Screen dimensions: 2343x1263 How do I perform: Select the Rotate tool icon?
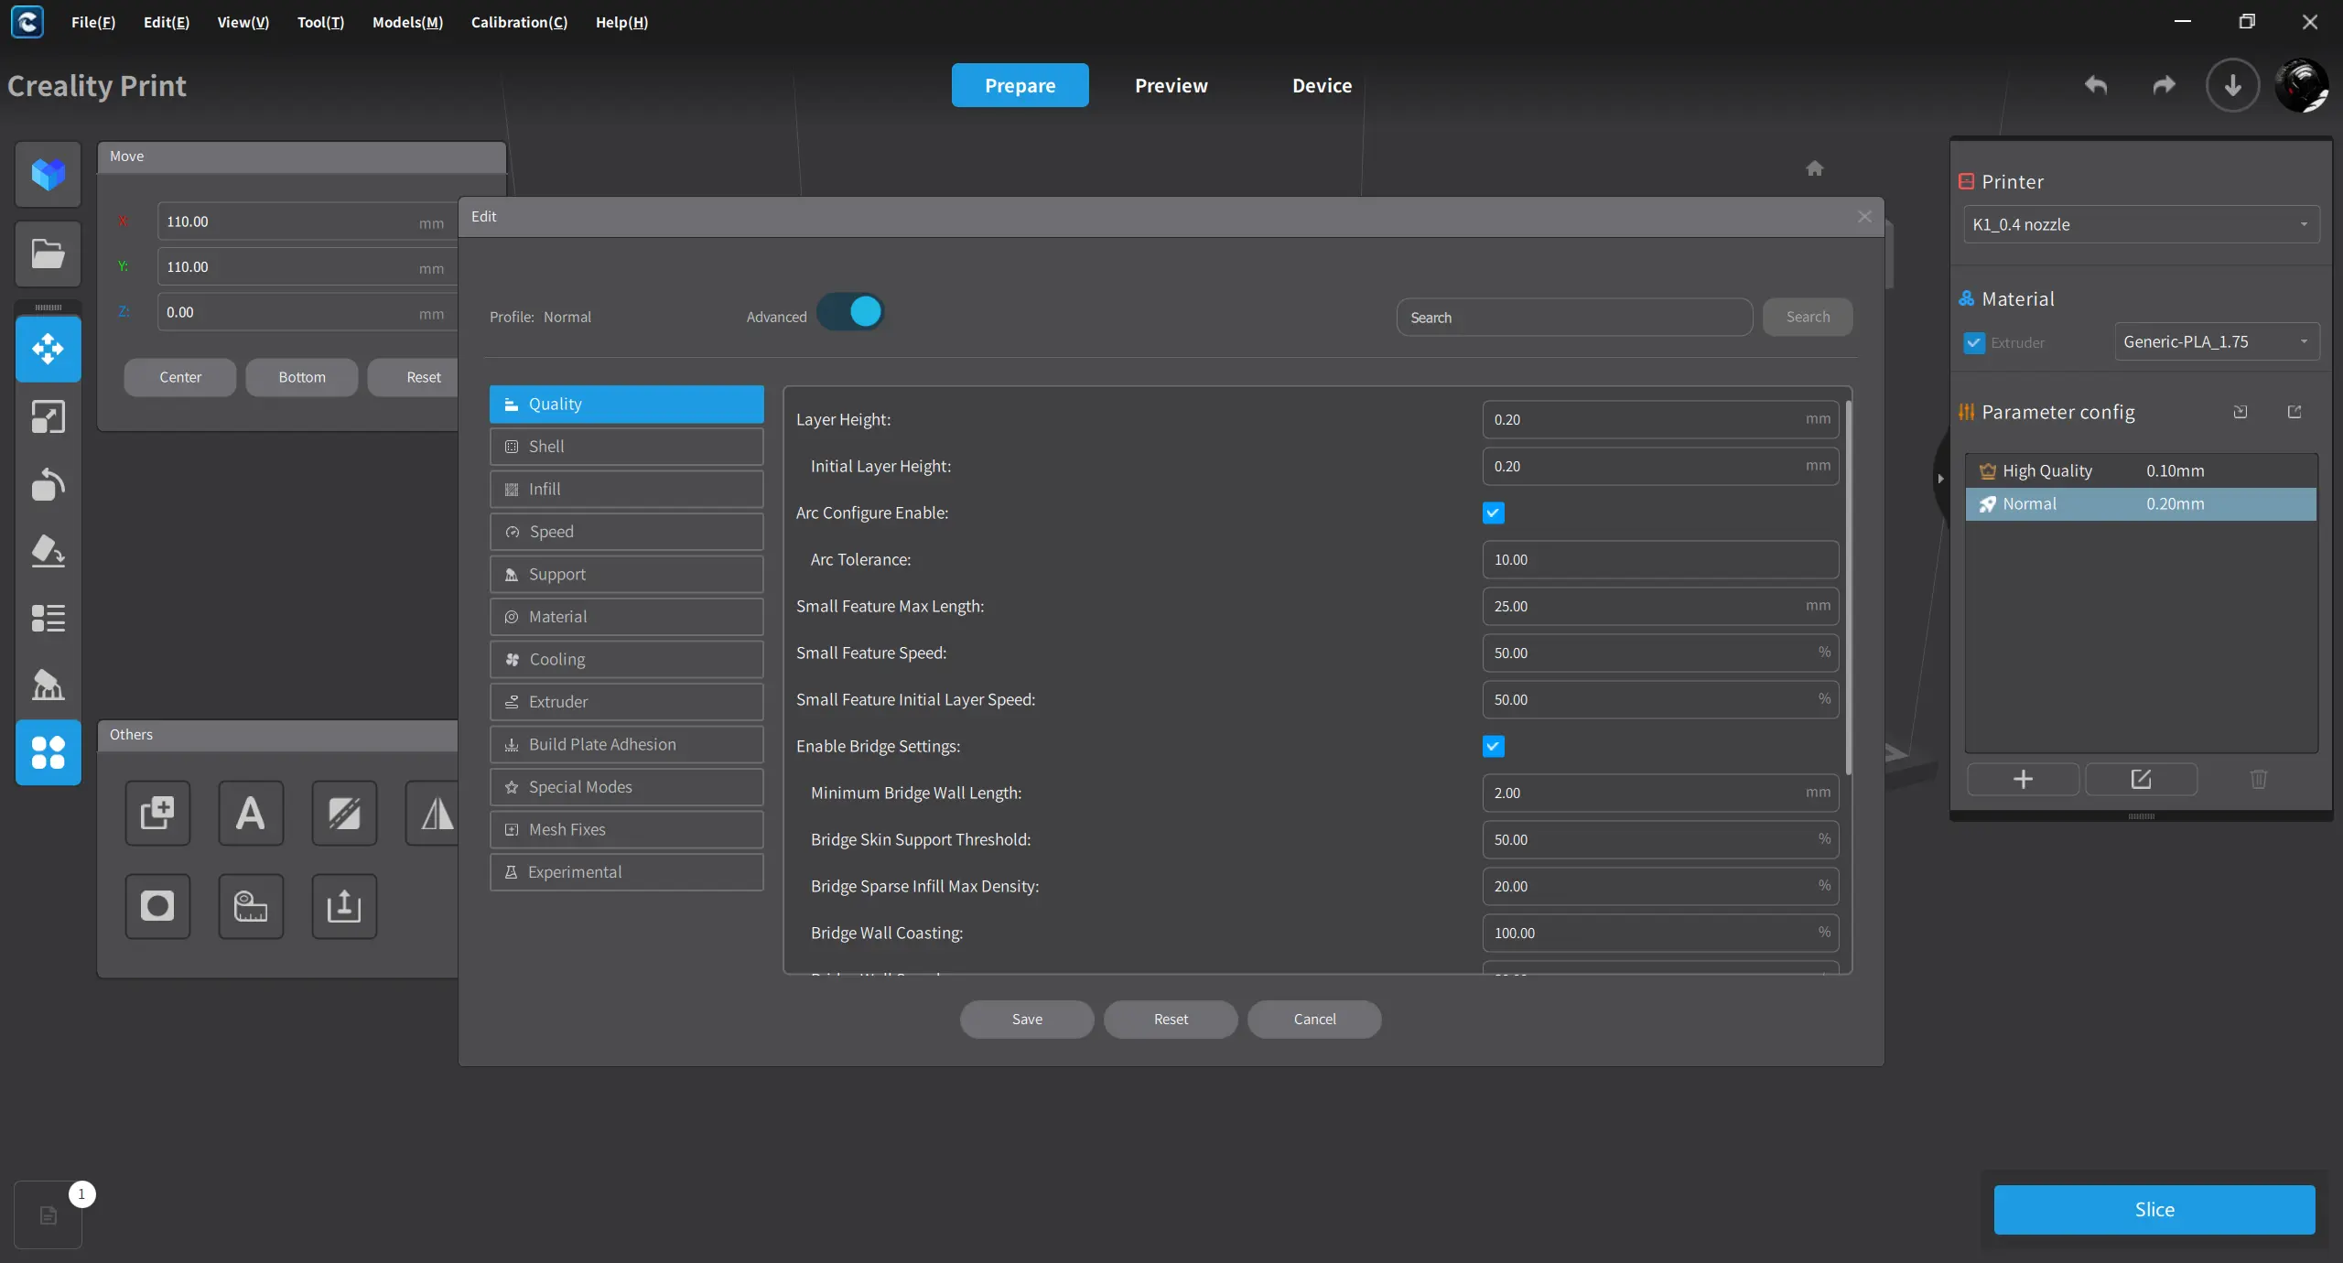[x=48, y=484]
